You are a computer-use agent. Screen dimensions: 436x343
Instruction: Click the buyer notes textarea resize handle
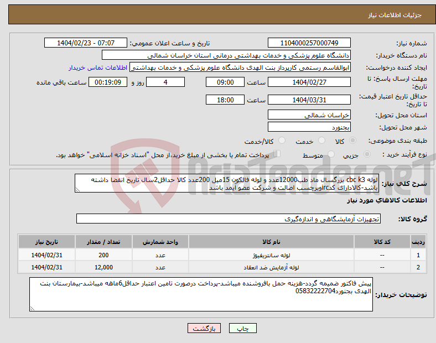(32, 308)
